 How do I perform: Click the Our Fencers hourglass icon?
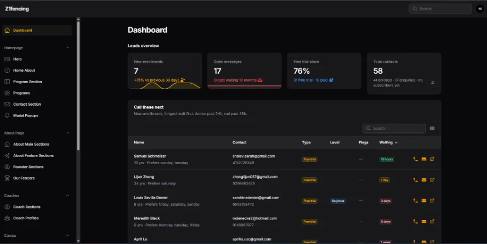tap(7, 178)
